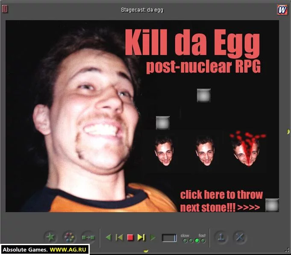The width and height of the screenshot is (291, 255).
Task: Click the green star new character button
Action: pos(50,237)
